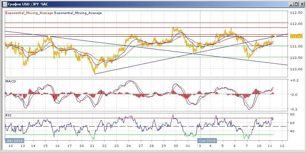Click the Авг 2018 month marker
This screenshot has height=153, width=306.
14,140
